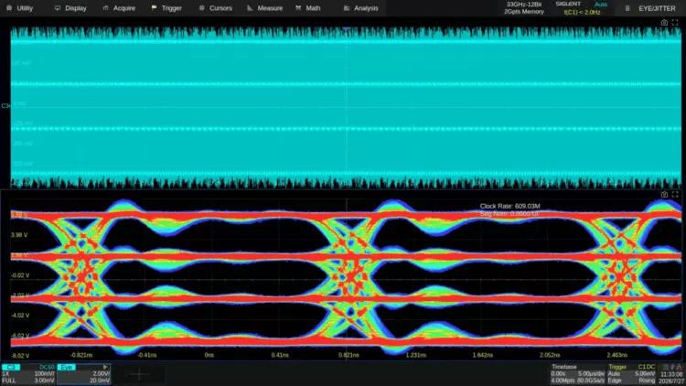The height and width of the screenshot is (386, 686).
Task: Open the Trigger menu in top bar
Action: [166, 8]
